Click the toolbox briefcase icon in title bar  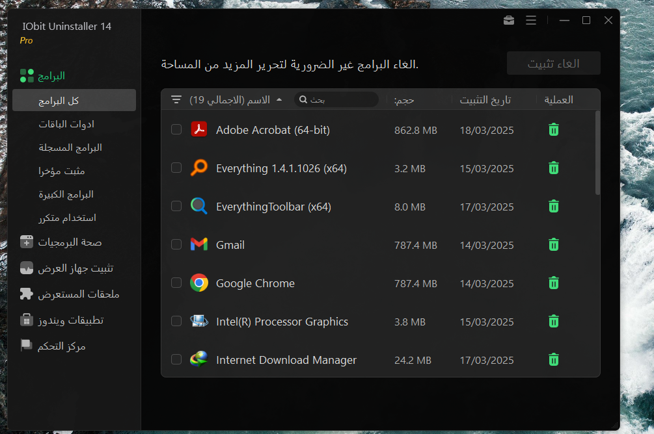(509, 21)
